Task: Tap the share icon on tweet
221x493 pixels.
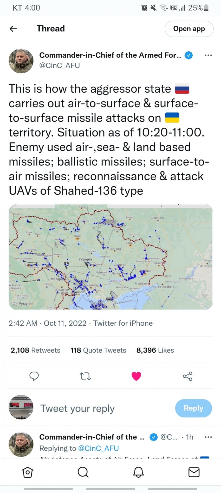Action: click(187, 376)
